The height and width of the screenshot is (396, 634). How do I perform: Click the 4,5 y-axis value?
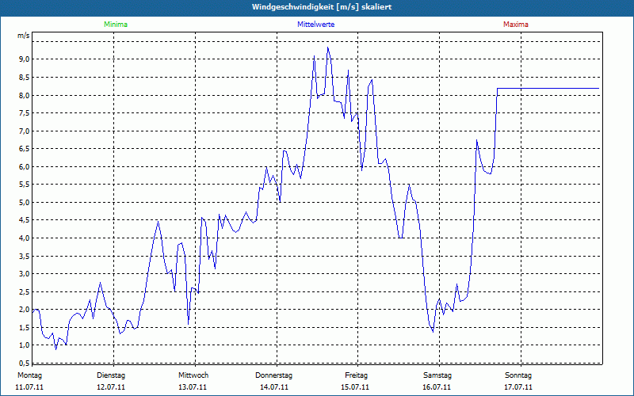[25, 220]
